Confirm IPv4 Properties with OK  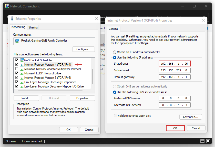click(175, 128)
